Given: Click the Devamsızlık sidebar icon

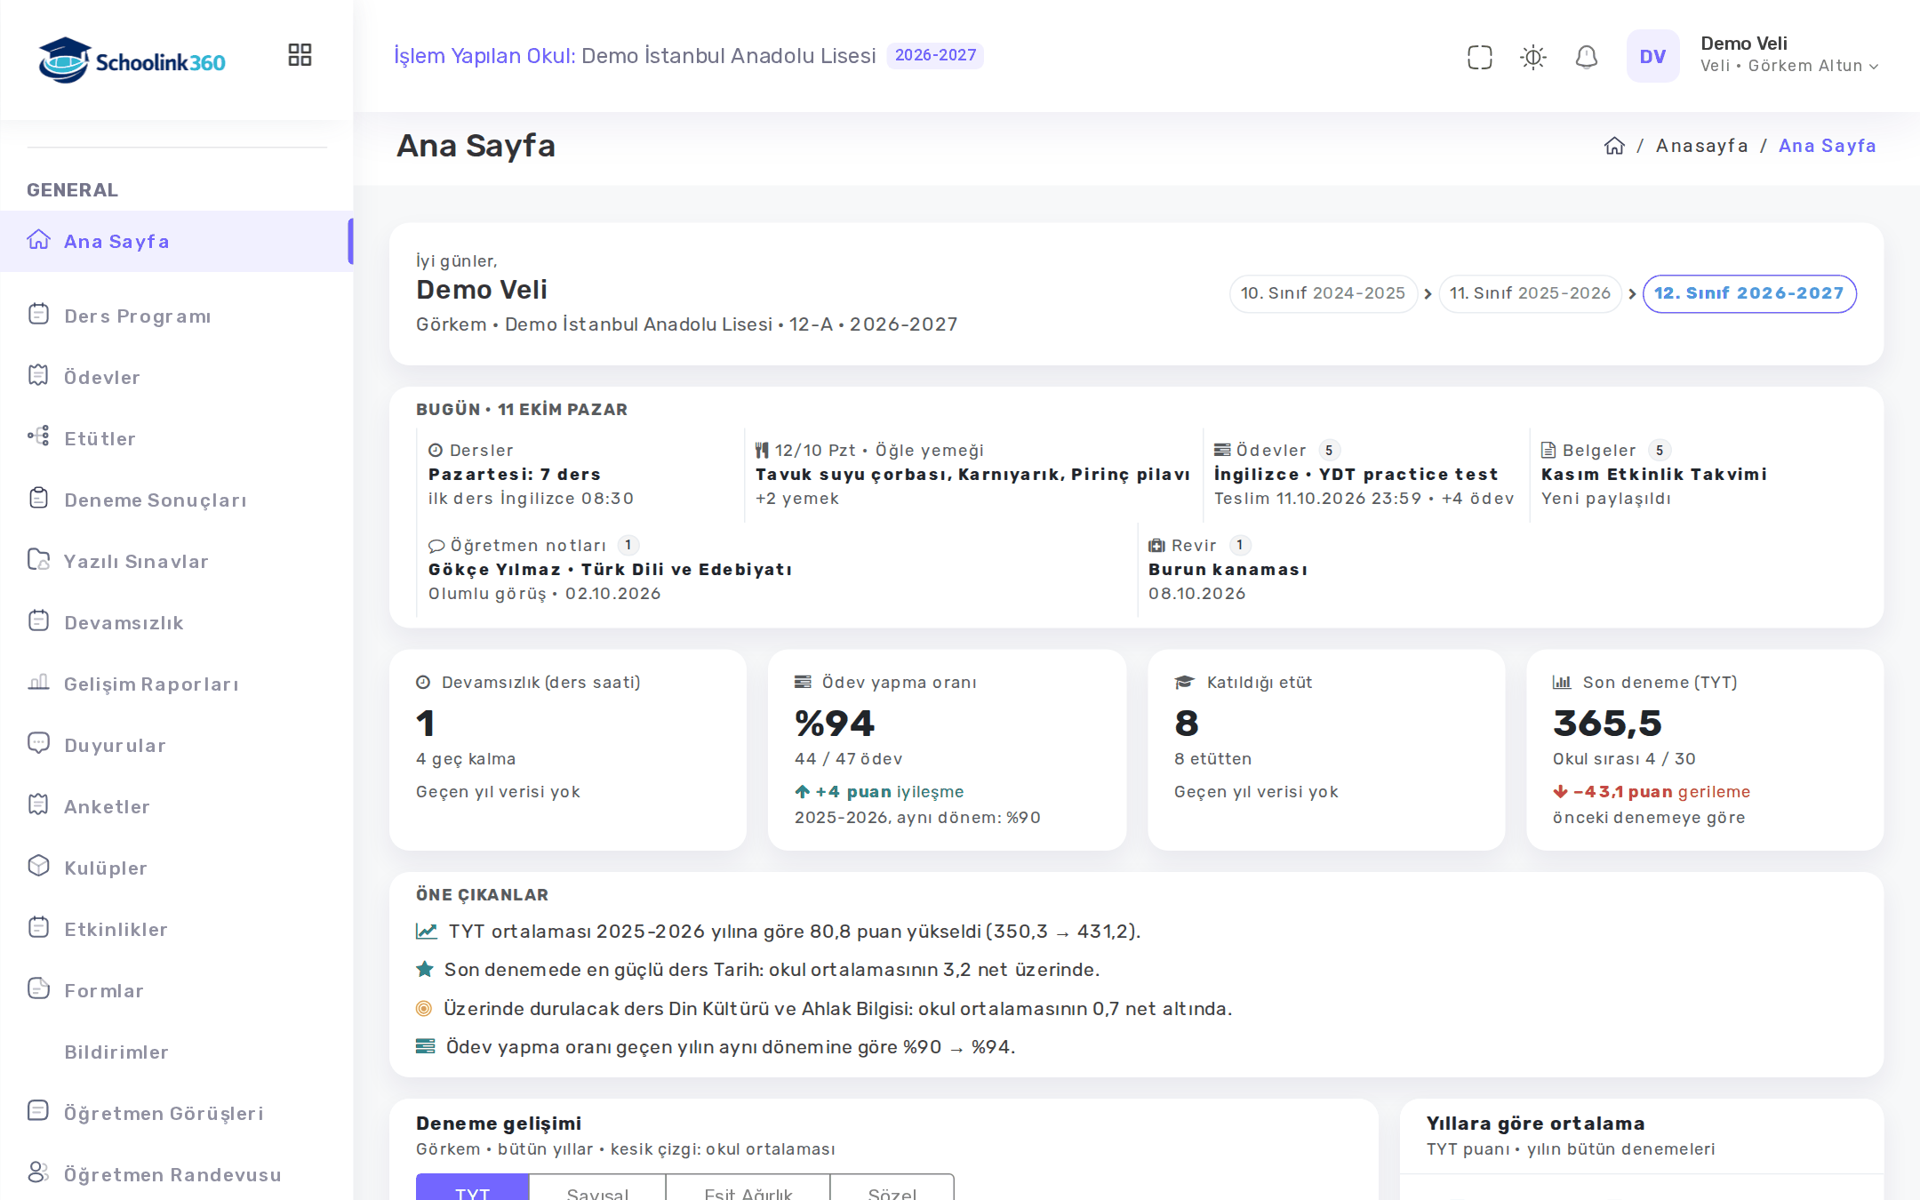Looking at the screenshot, I should 38,620.
